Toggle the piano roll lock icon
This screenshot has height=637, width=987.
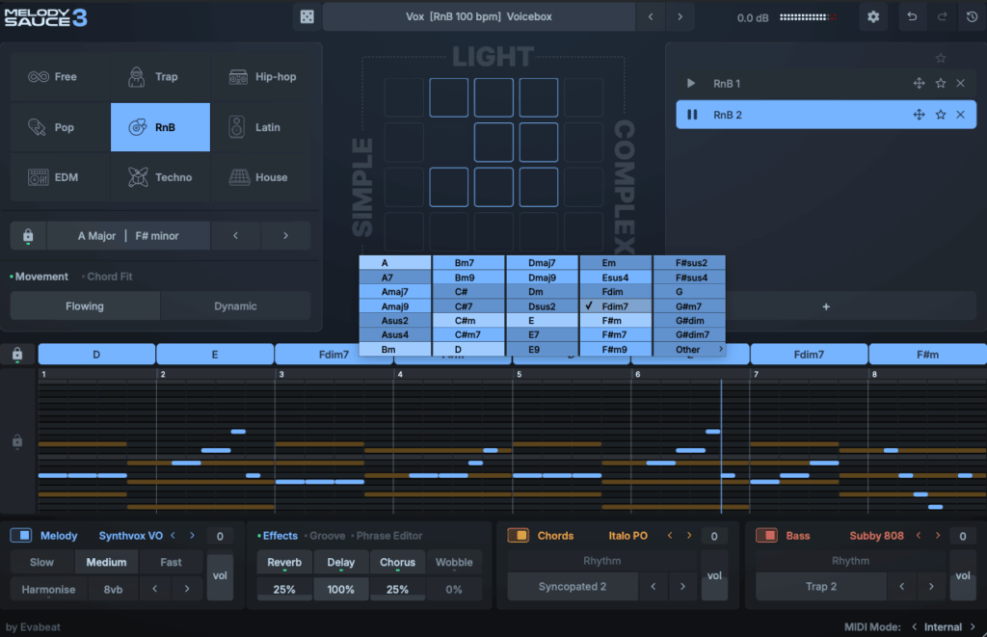pos(17,440)
